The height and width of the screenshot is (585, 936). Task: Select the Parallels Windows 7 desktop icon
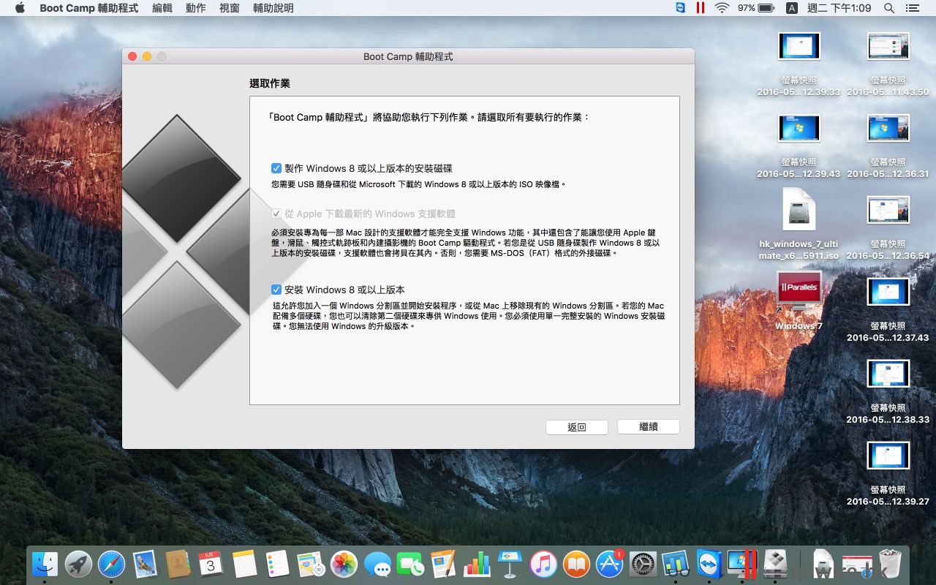[799, 290]
